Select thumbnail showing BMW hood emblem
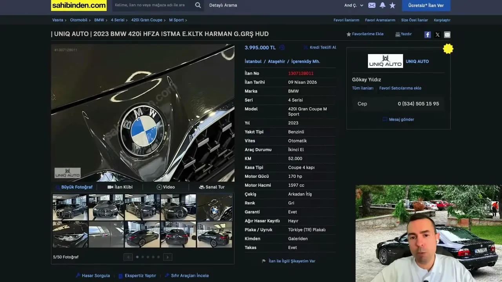This screenshot has height=282, width=502. pos(215,207)
